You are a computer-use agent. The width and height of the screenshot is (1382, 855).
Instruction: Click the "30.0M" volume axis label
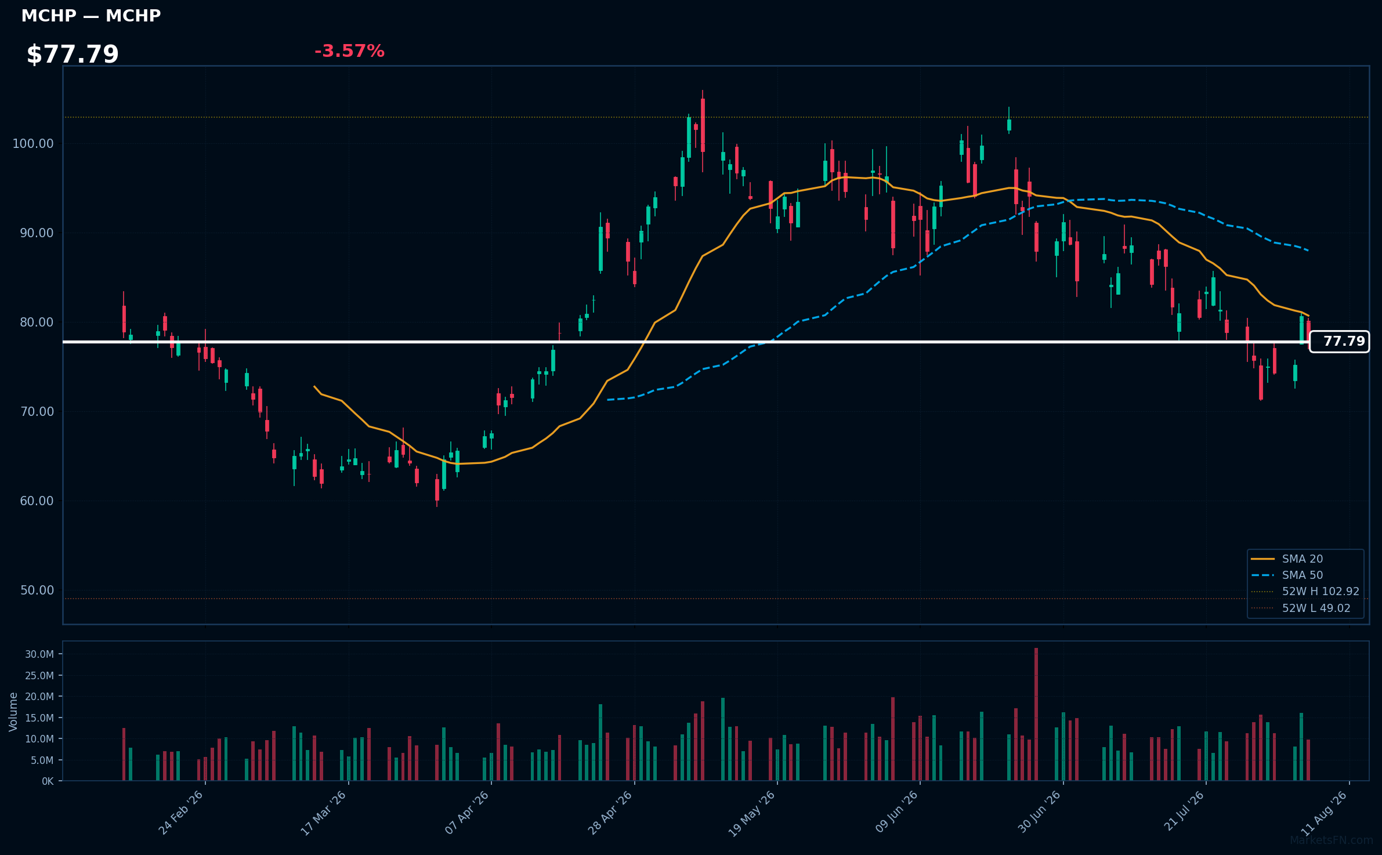tap(39, 654)
